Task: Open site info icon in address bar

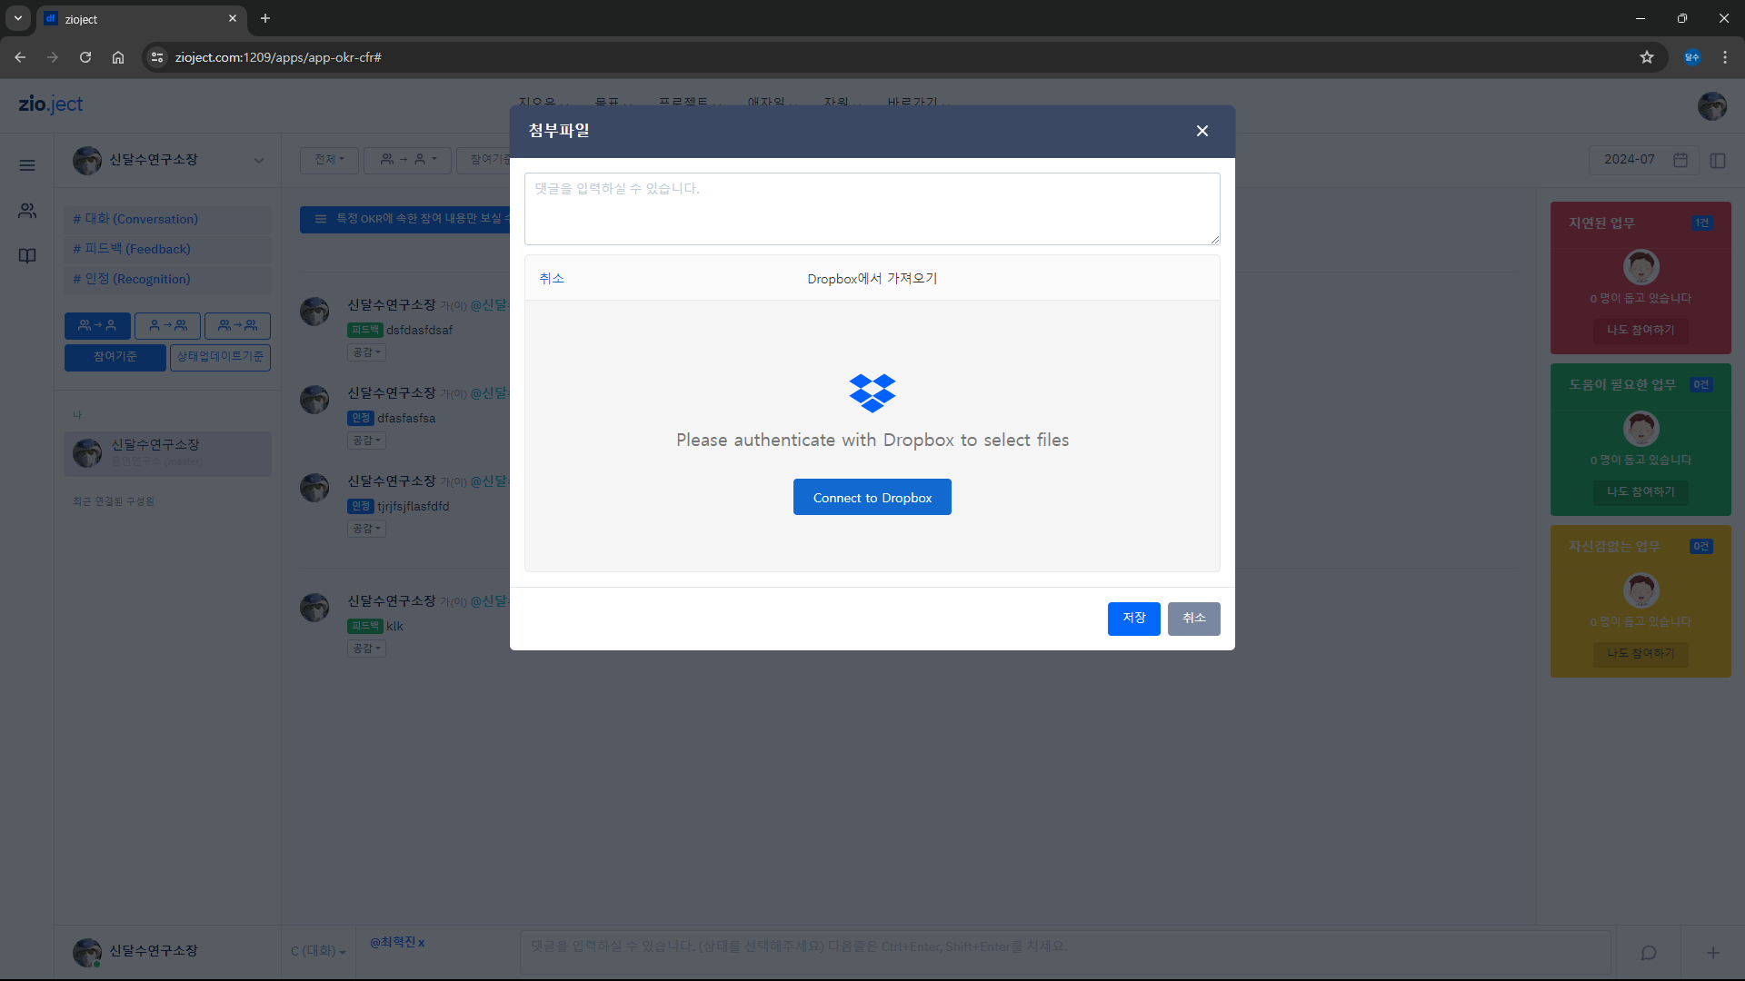Action: pyautogui.click(x=157, y=57)
